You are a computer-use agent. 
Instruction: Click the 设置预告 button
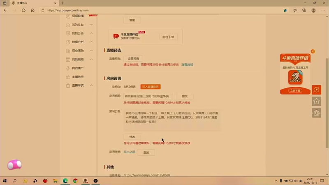[133, 58]
